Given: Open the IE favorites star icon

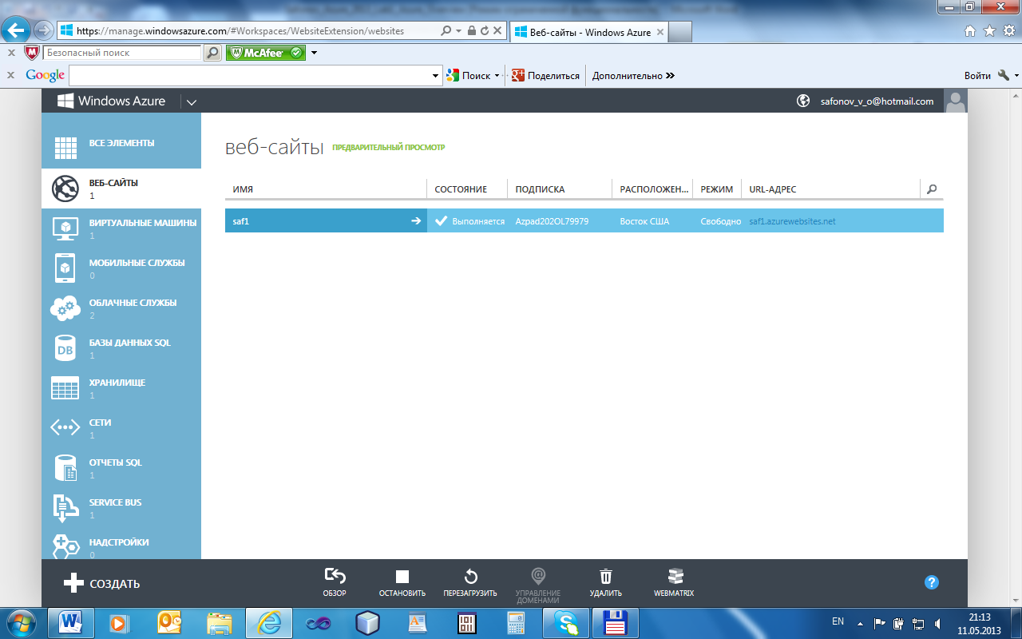Looking at the screenshot, I should point(990,31).
